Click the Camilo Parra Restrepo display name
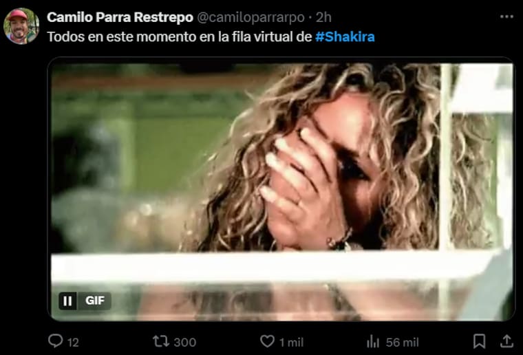Screen dimensions: 523x355 click(120, 17)
